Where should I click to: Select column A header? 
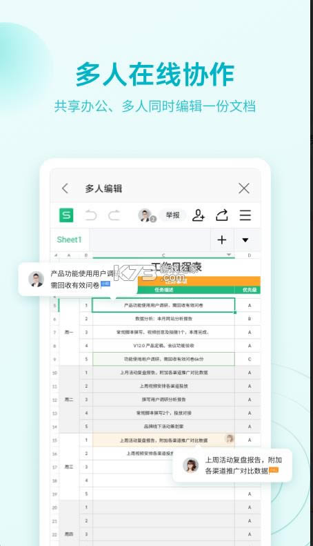(x=69, y=255)
